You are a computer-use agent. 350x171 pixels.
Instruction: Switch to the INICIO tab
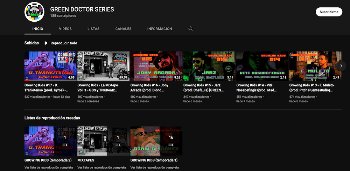coord(38,29)
